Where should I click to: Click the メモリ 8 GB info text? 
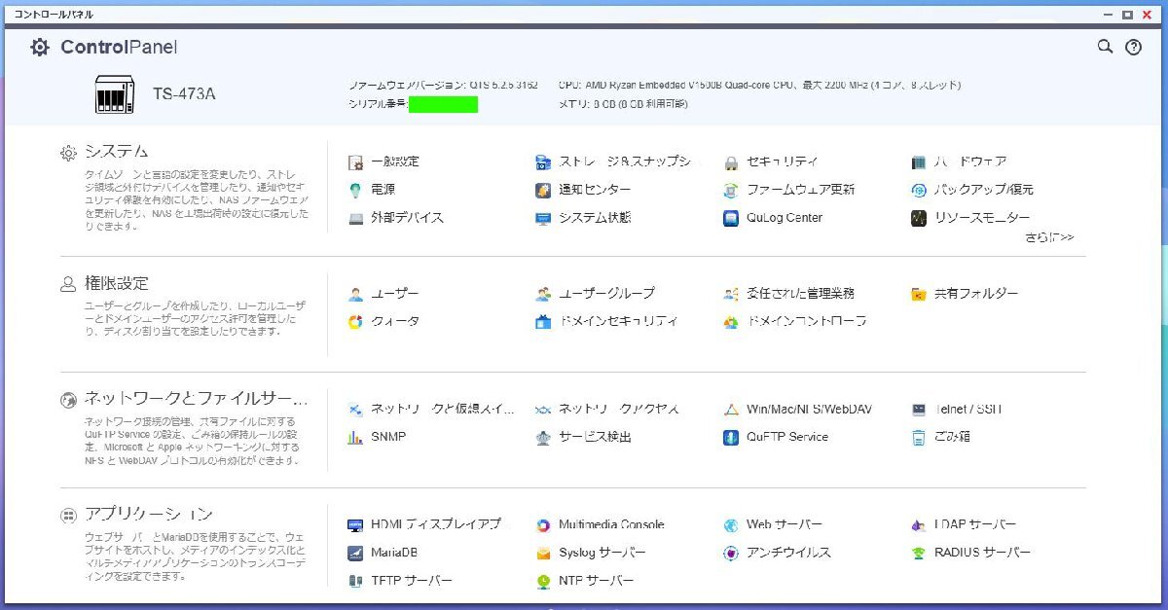[623, 104]
